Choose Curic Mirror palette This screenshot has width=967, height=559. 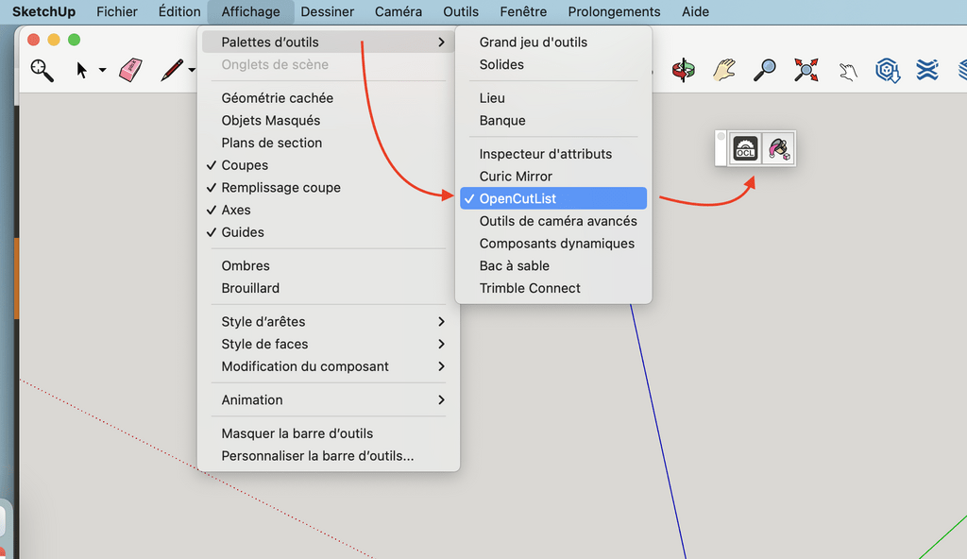[x=553, y=177]
